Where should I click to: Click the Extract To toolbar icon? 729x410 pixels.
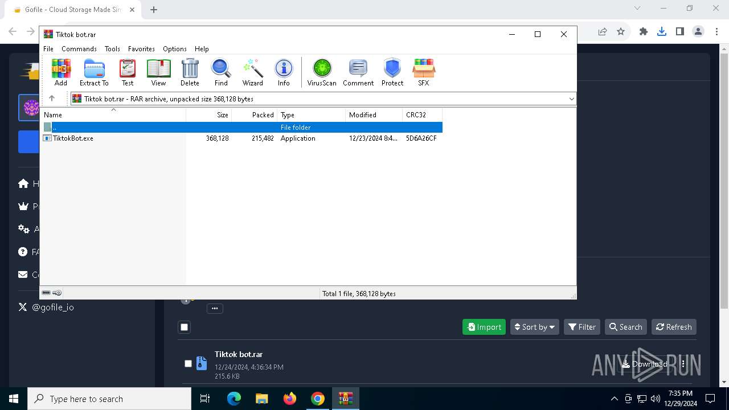tap(94, 72)
